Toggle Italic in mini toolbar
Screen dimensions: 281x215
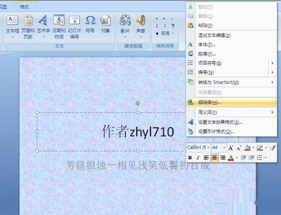coord(198,158)
